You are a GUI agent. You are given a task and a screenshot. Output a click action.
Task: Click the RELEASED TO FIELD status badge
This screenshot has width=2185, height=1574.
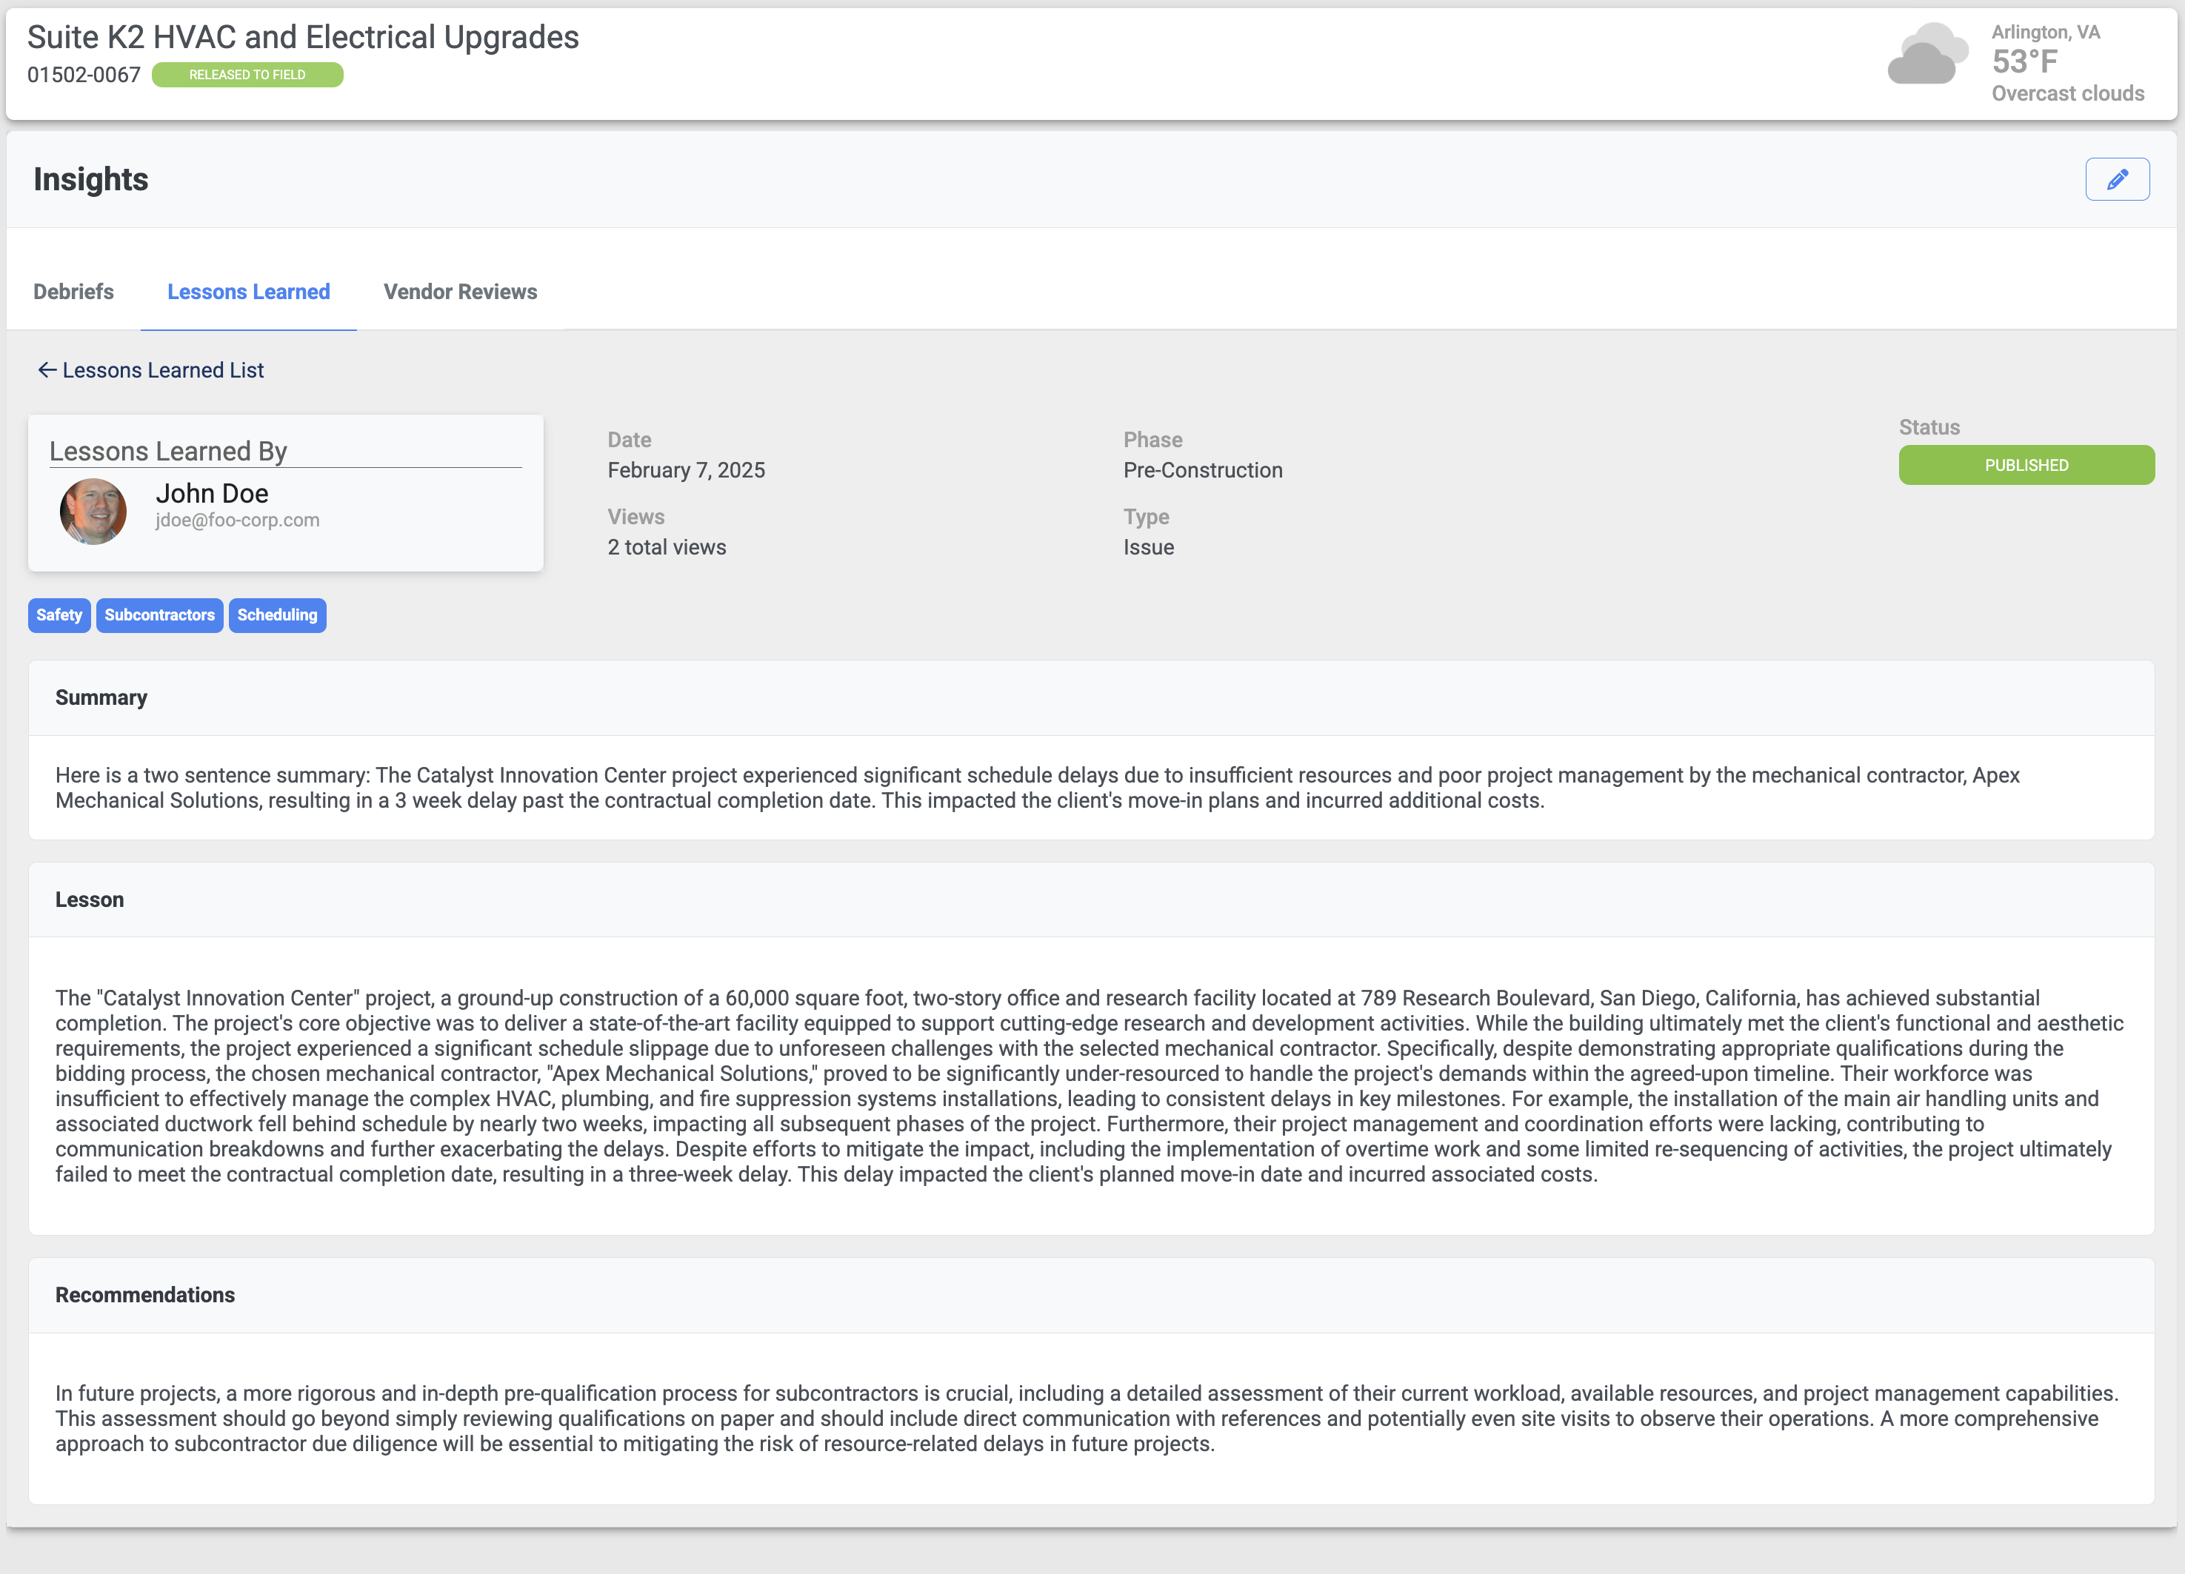pos(247,74)
